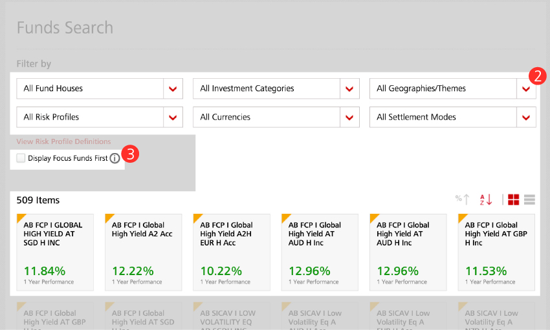Switch to grid view layout
550x330 pixels.
(514, 200)
